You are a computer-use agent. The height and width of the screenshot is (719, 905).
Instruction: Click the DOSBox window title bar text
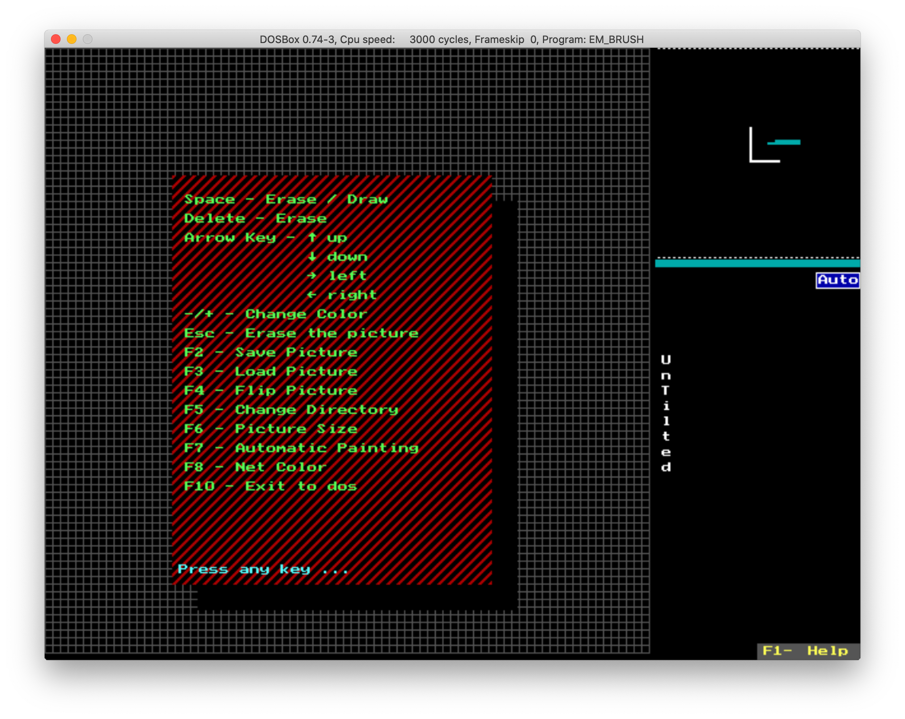[x=451, y=39]
